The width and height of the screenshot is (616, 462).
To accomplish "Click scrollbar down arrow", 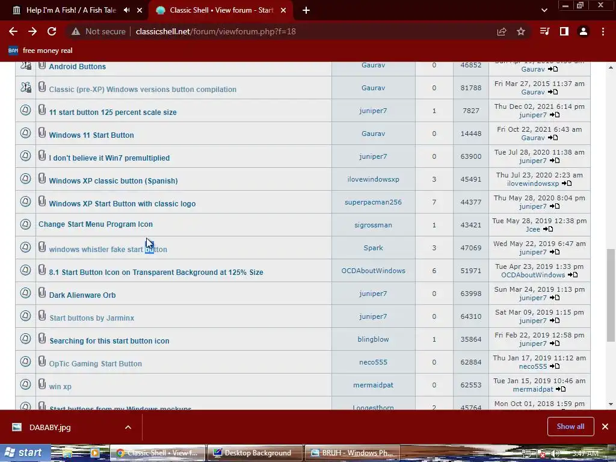I will click(x=611, y=404).
